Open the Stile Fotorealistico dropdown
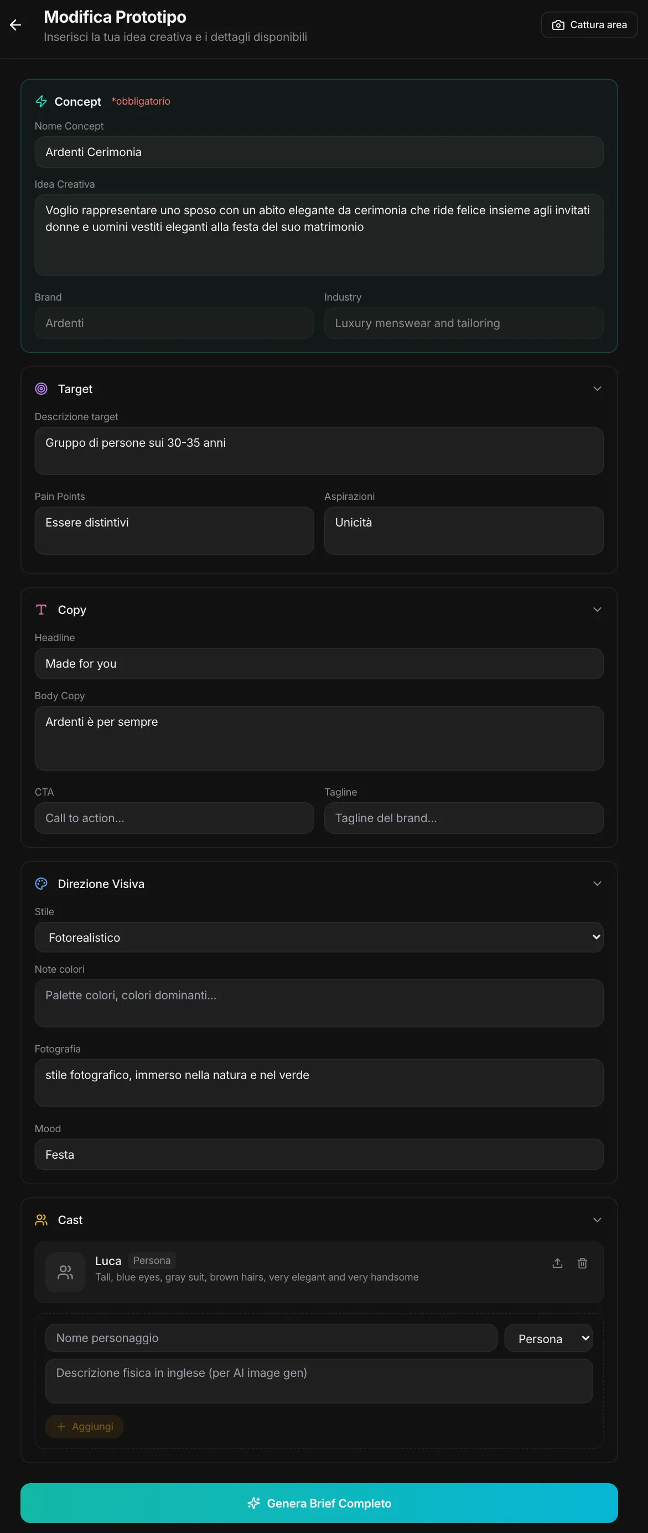 tap(319, 937)
